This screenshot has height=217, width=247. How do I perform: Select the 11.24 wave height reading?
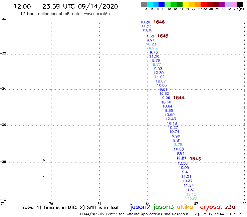coord(189,186)
